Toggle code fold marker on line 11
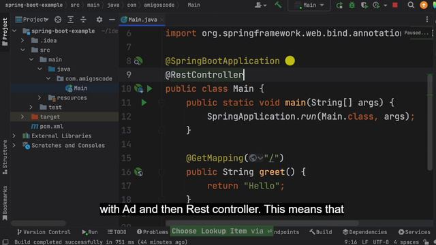This screenshot has width=436, height=245. coord(161,103)
